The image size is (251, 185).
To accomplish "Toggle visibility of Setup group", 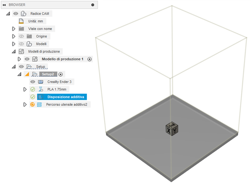I will pos(21,67).
